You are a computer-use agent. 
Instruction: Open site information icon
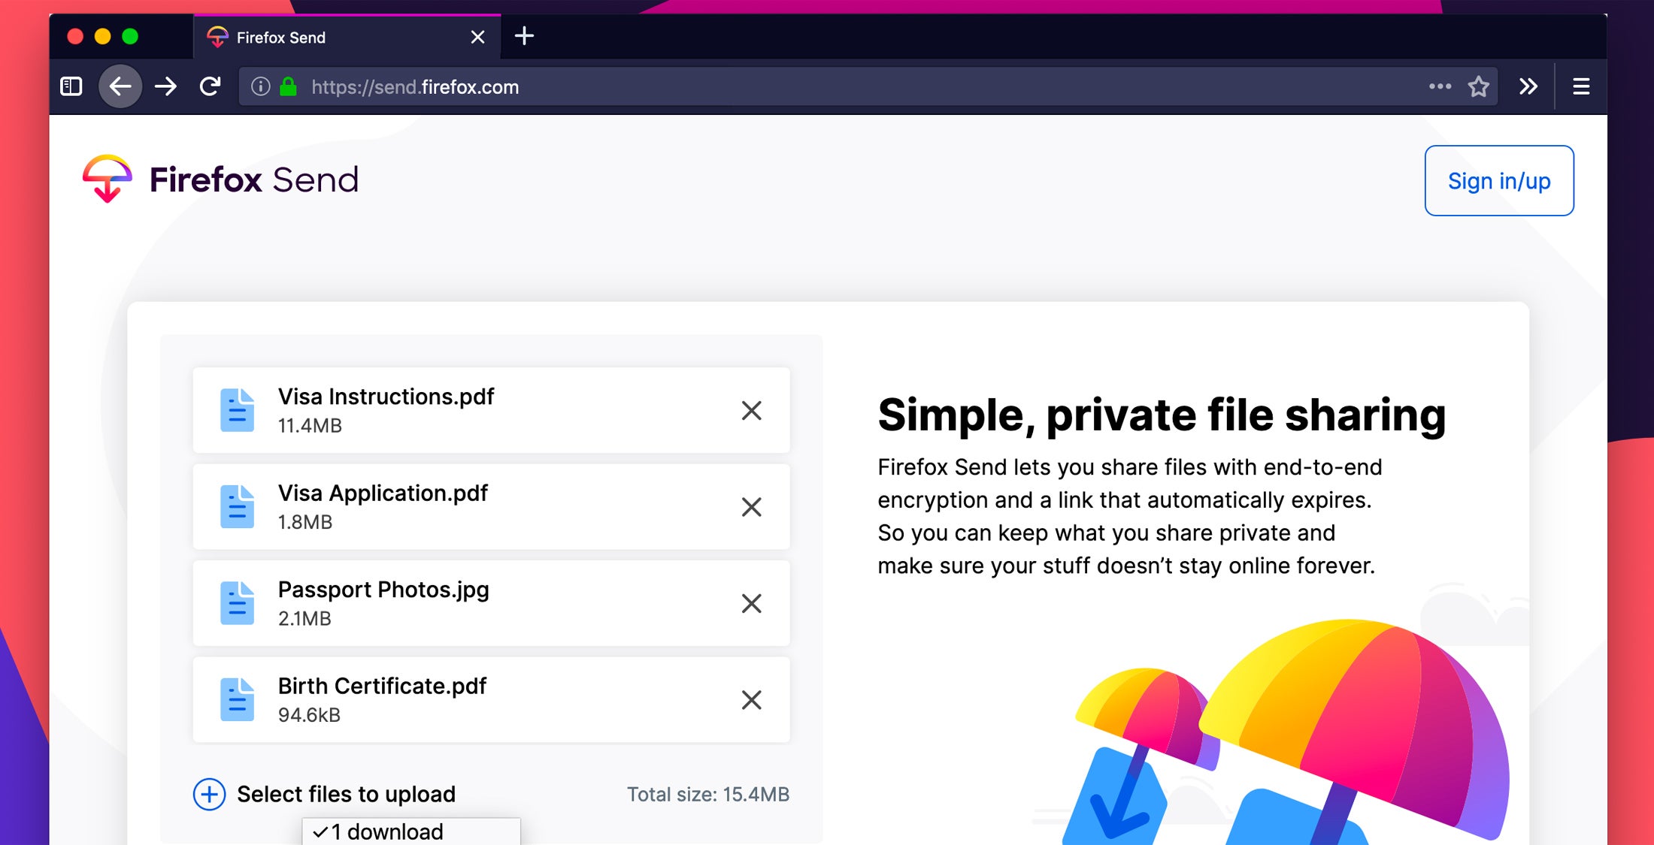(x=260, y=86)
